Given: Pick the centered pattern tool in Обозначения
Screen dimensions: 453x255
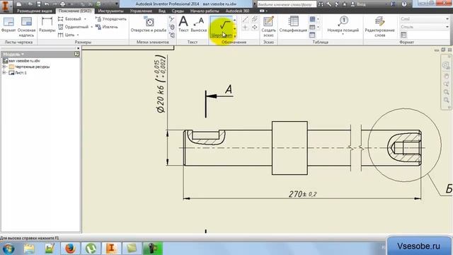Looking at the screenshot, I should (255, 28).
